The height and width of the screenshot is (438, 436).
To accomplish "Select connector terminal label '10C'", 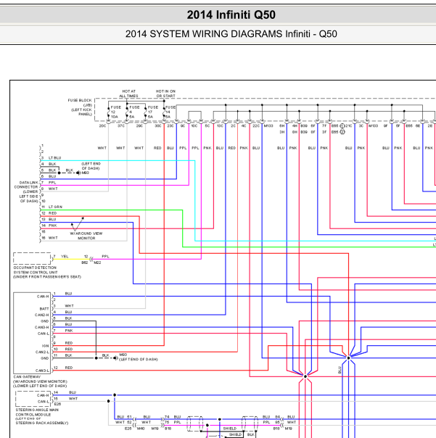I will point(194,126).
